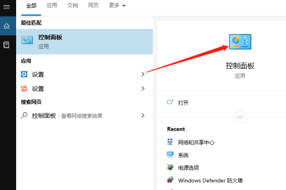Open recent item 电源选项
The image size is (286, 190).
coord(188,168)
